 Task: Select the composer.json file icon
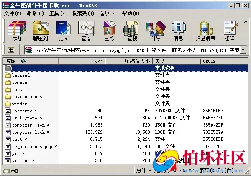pos(8,125)
